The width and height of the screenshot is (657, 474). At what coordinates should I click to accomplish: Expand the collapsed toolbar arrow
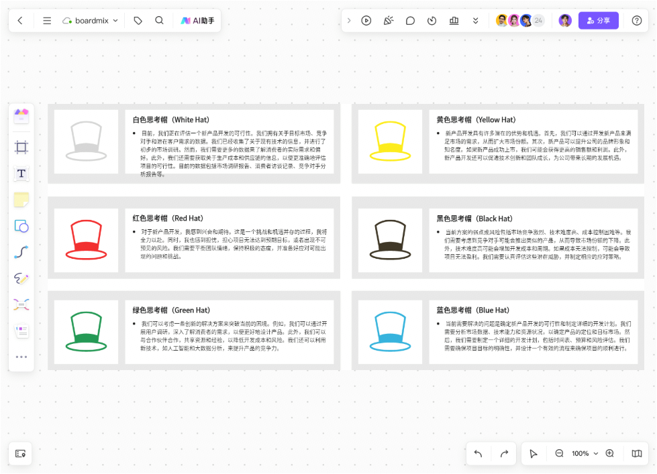tap(348, 21)
